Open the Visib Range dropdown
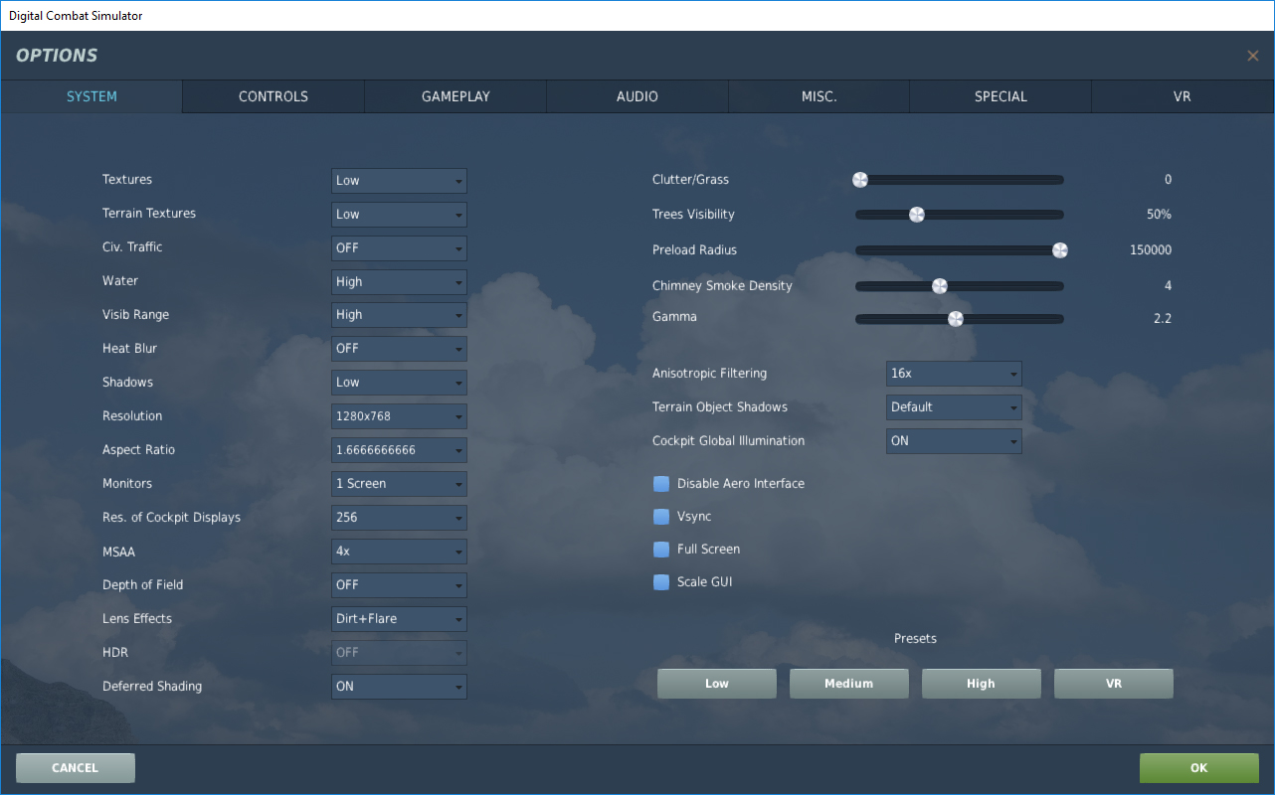Image resolution: width=1275 pixels, height=795 pixels. [399, 315]
